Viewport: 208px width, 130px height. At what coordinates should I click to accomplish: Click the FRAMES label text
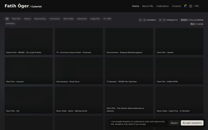[151, 20]
